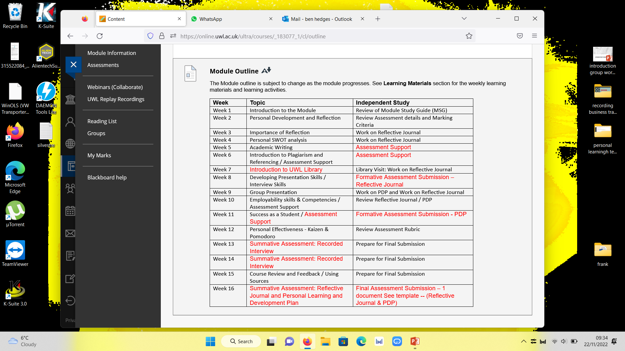The width and height of the screenshot is (625, 351).
Task: Close the WhatsApp tab
Action: click(271, 19)
